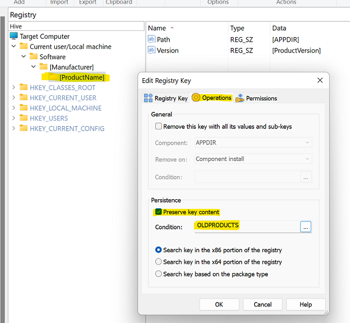Expand the HKEY_CLASSES_ROOT tree node
Image resolution: width=350 pixels, height=323 pixels.
click(x=14, y=87)
